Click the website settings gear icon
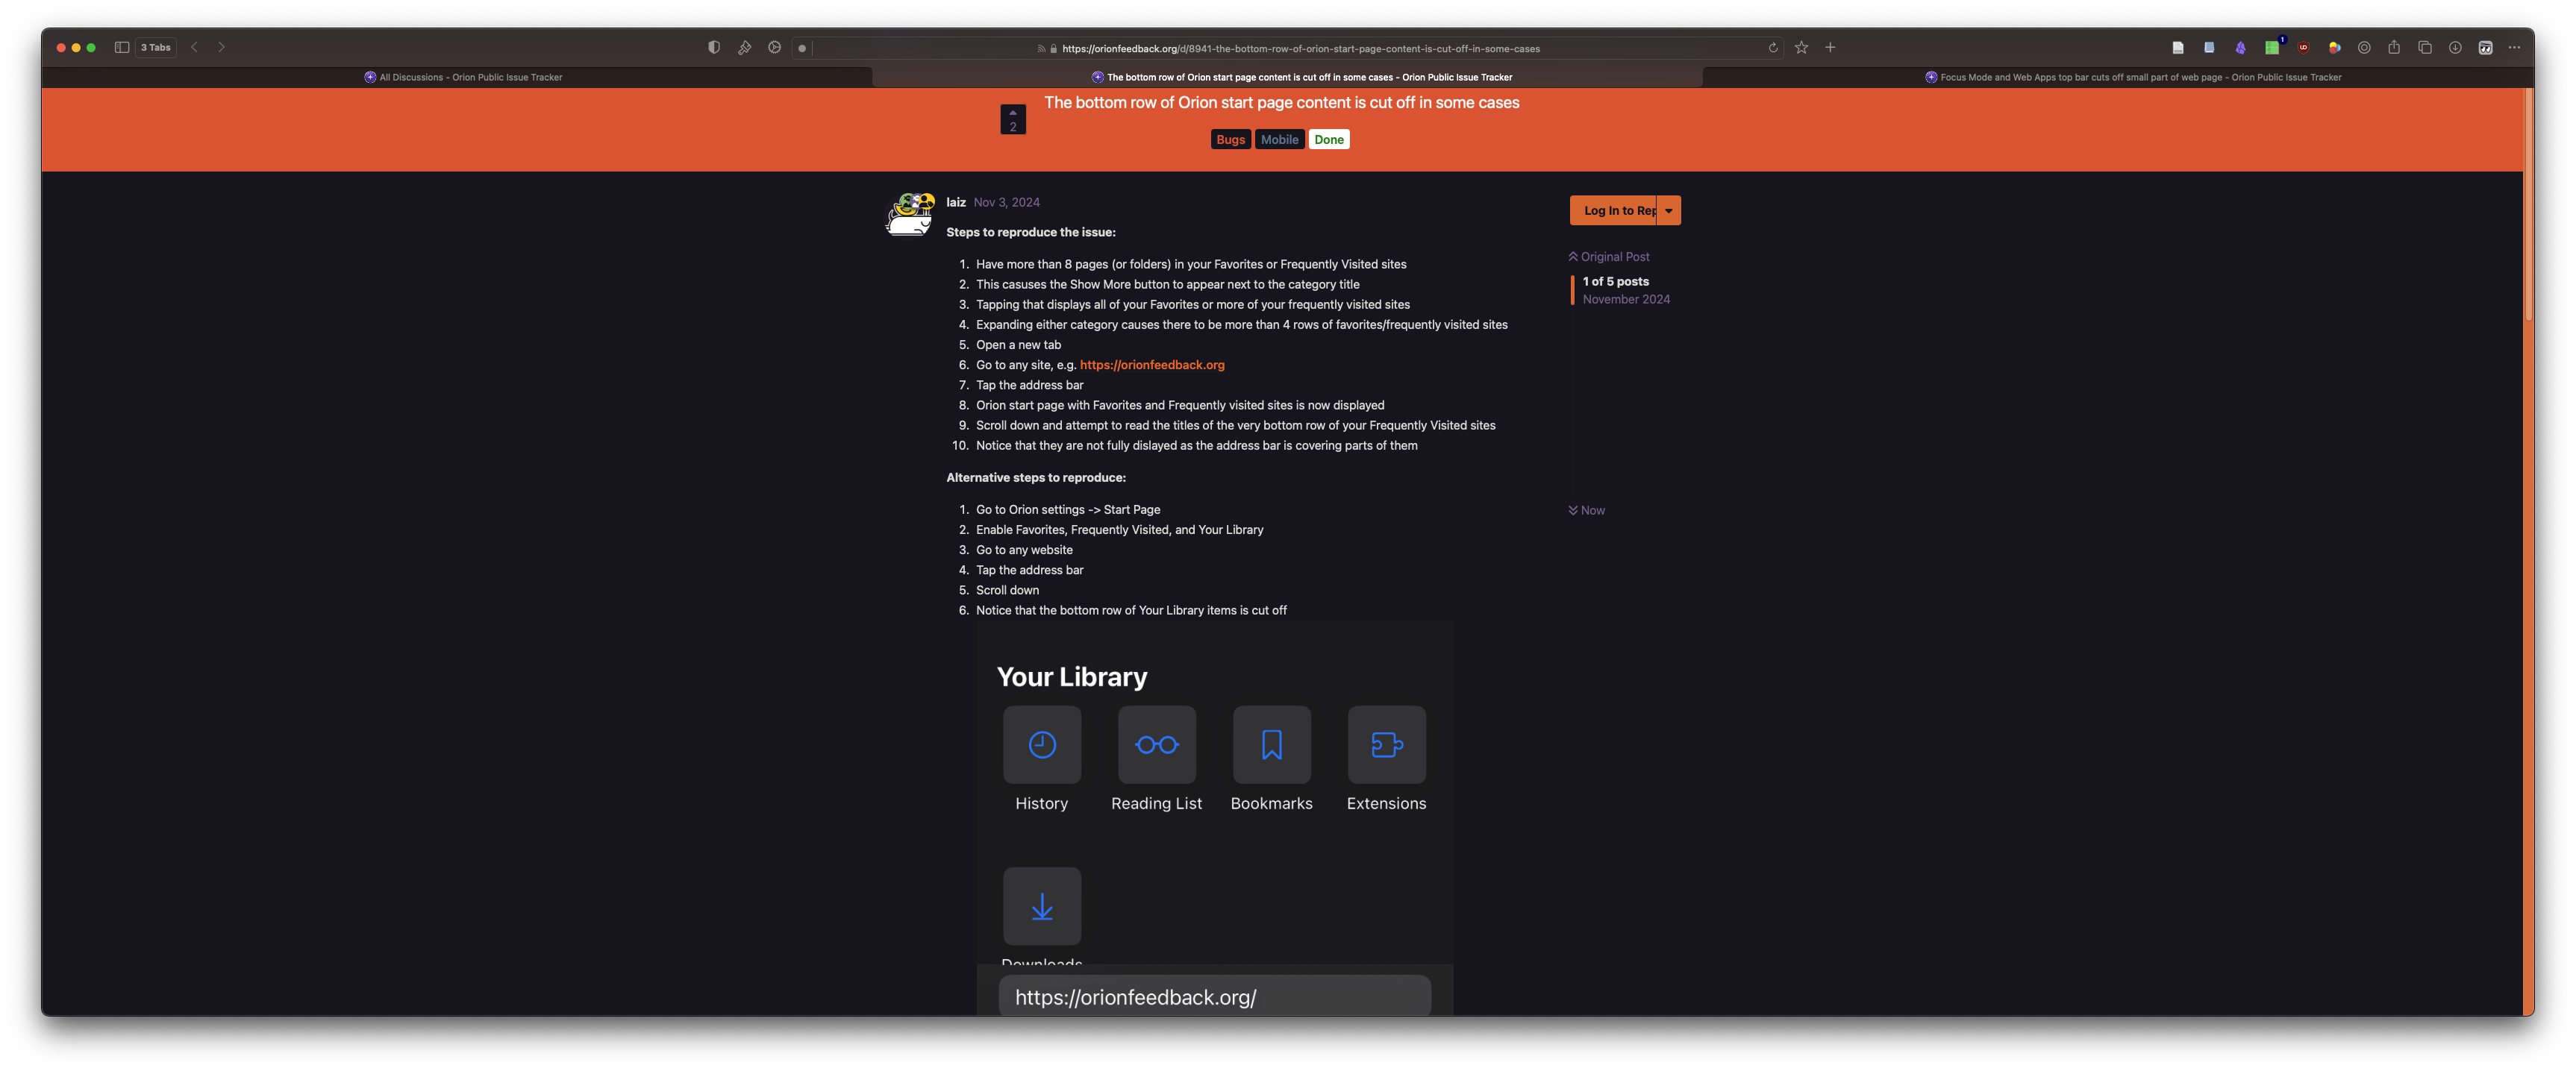This screenshot has width=2576, height=1071. click(x=774, y=47)
